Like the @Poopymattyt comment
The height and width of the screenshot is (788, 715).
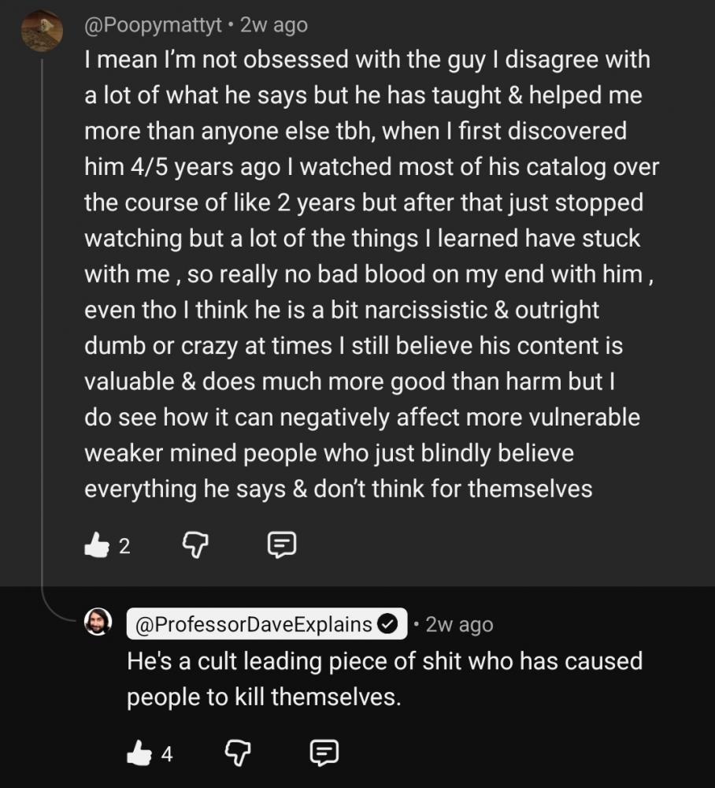pos(96,545)
